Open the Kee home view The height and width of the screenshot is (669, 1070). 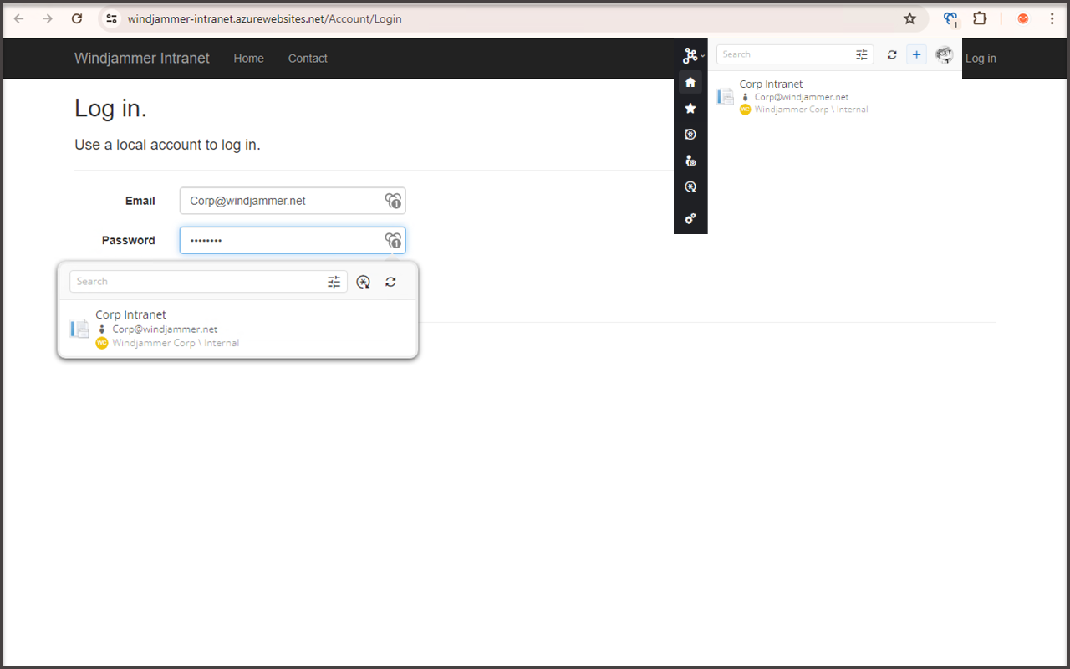[690, 81]
